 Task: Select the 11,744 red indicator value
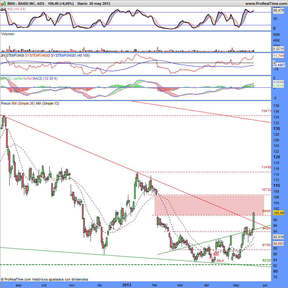coord(278,56)
